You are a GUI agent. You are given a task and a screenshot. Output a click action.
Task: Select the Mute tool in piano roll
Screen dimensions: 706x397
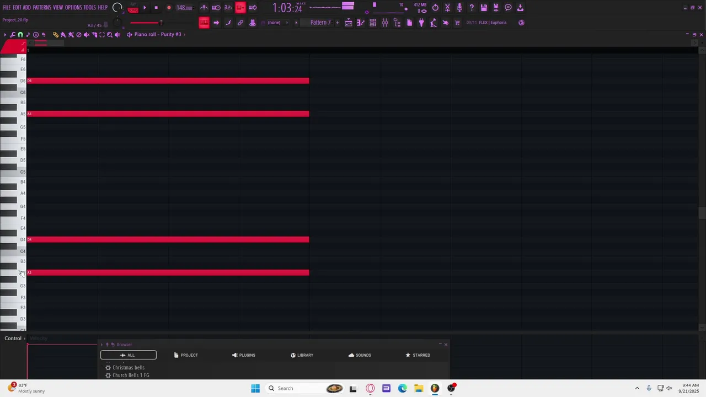(x=87, y=35)
